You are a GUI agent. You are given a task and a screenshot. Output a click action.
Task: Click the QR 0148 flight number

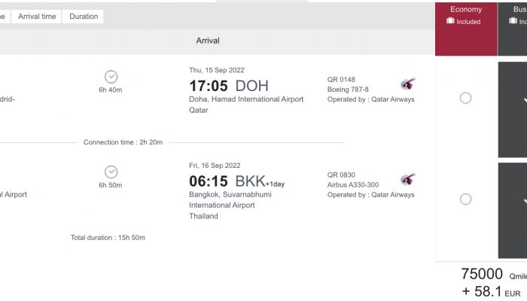(341, 80)
